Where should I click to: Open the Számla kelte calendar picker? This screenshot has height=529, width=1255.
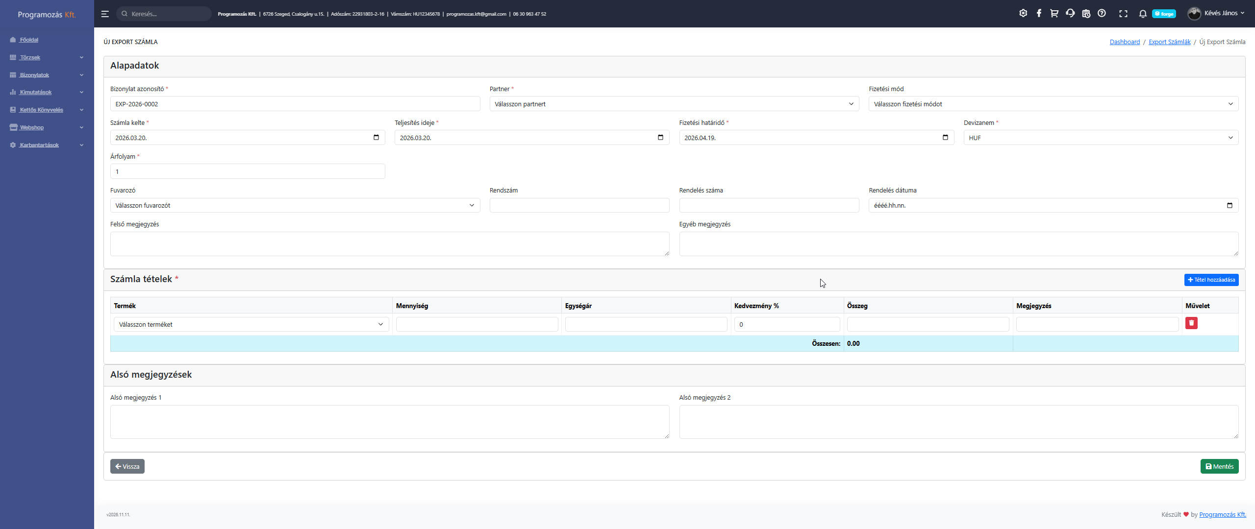(x=376, y=138)
